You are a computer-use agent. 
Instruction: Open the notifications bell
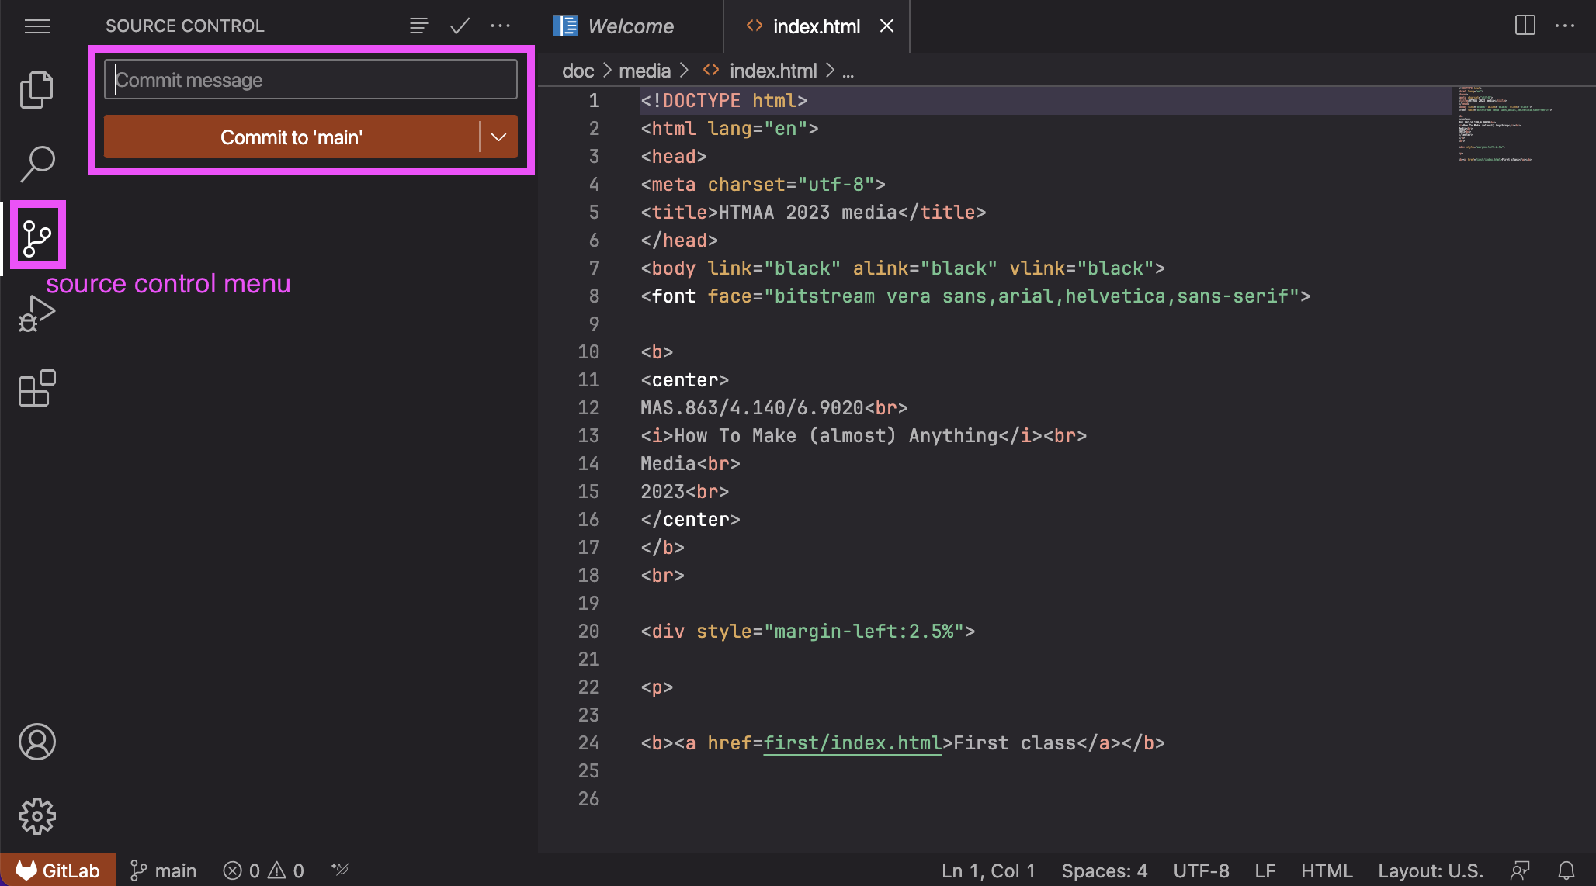1567,870
